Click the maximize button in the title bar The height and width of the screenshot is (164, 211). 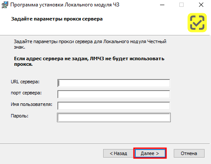point(181,5)
